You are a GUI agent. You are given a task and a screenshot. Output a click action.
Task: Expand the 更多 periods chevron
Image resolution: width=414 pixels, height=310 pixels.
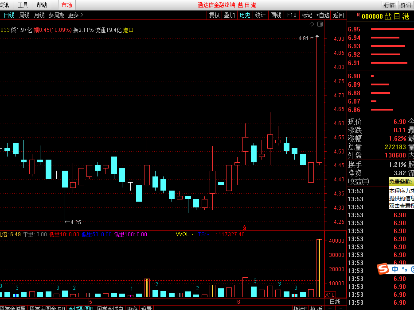click(x=82, y=15)
